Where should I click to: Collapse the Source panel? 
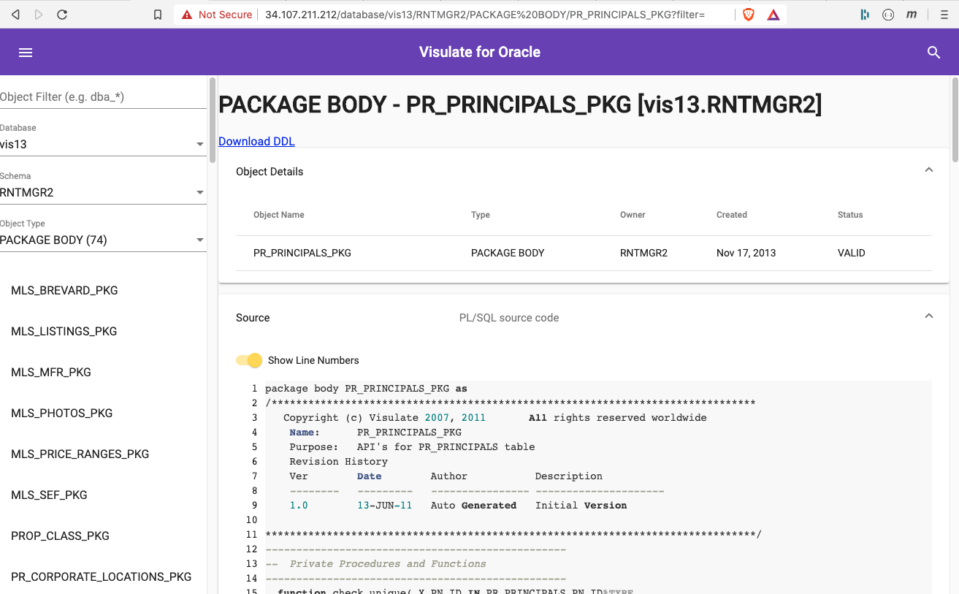point(929,316)
